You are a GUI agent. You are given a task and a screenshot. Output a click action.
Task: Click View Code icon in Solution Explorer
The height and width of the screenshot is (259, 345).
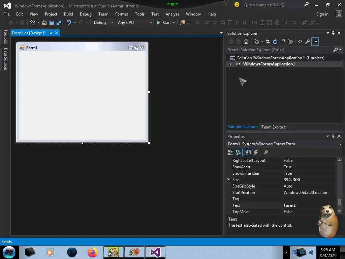[x=300, y=41]
